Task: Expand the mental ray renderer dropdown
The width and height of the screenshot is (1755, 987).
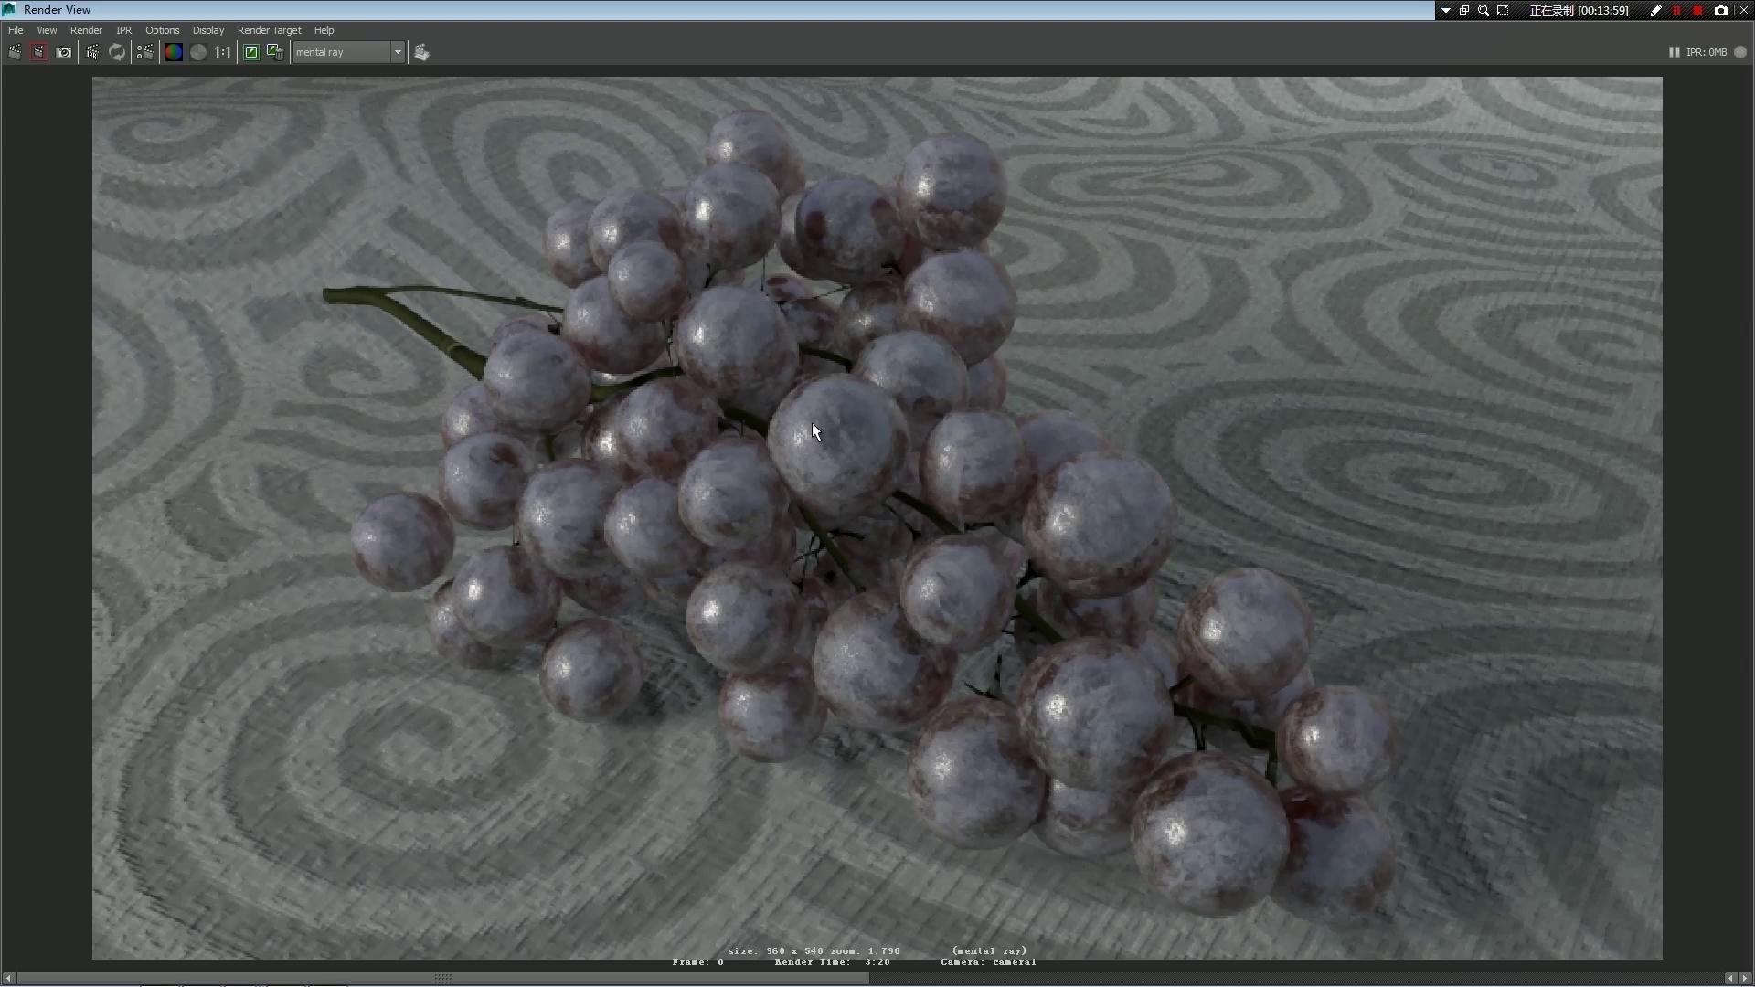Action: pyautogui.click(x=398, y=52)
